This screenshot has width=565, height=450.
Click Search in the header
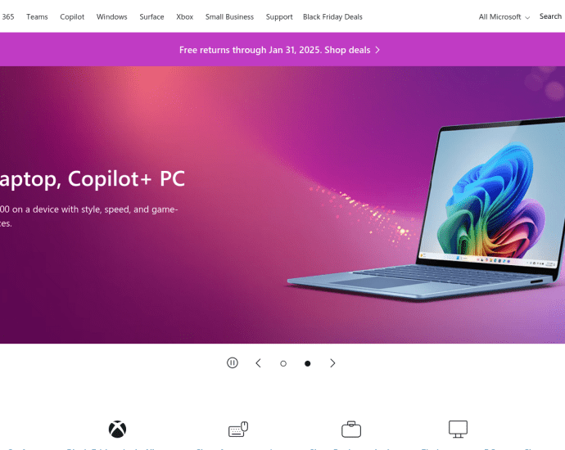point(550,16)
